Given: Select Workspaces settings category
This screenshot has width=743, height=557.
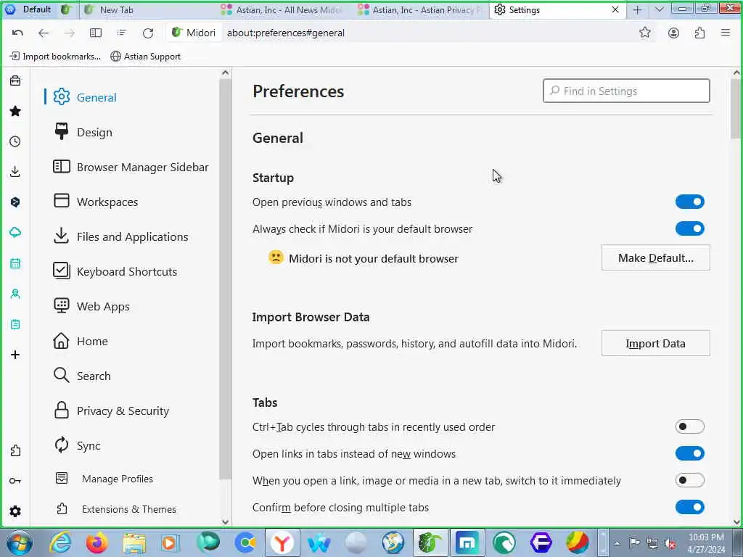Looking at the screenshot, I should (x=96, y=202).
